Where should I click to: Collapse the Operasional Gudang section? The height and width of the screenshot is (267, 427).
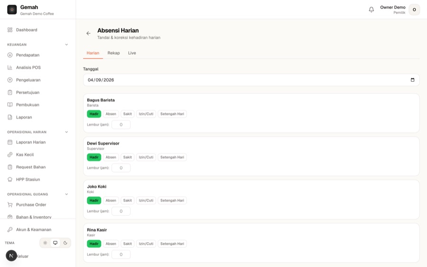[x=66, y=194]
